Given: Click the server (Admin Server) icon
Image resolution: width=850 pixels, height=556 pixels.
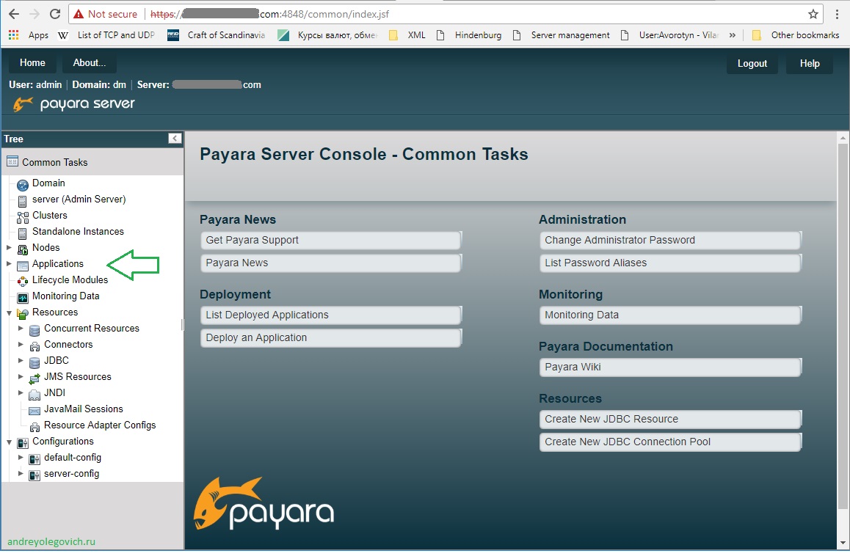Looking at the screenshot, I should (22, 202).
